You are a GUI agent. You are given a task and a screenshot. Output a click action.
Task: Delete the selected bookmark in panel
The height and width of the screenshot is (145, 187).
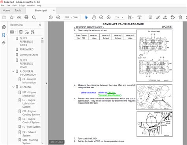point(21,32)
